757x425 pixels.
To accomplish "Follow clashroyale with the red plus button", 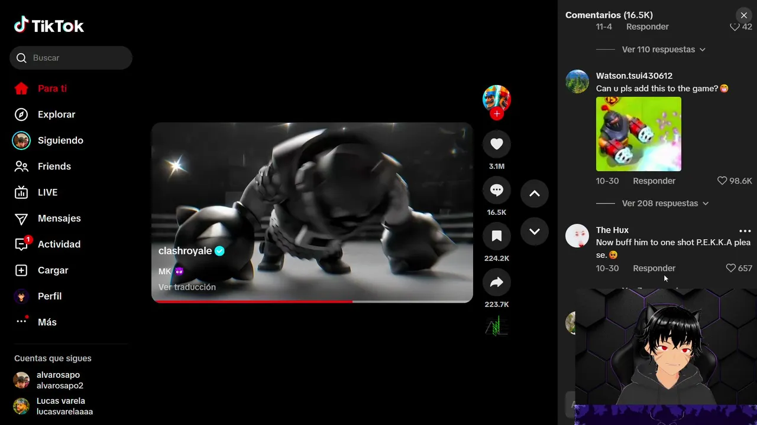I will point(497,113).
